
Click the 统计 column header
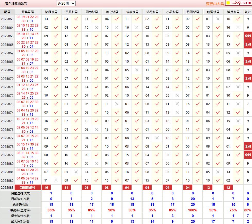tap(248, 12)
